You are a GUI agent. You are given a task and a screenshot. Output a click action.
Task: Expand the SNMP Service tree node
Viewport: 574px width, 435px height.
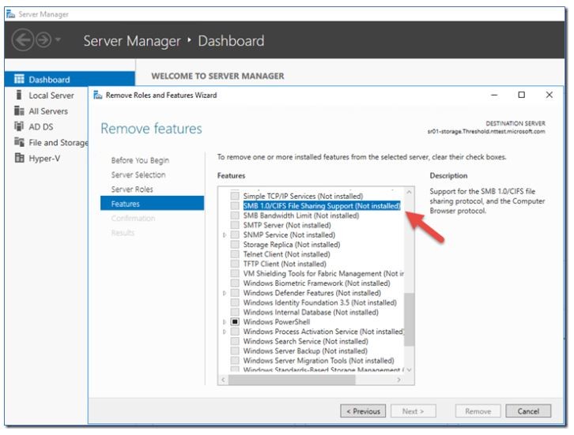pos(225,235)
